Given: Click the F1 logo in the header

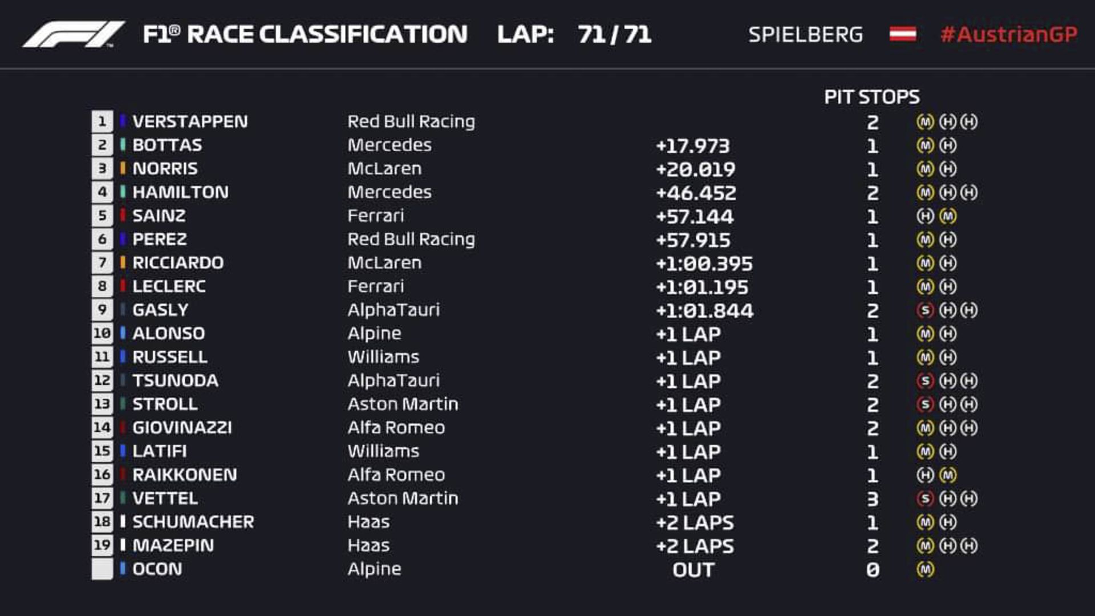Looking at the screenshot, I should coord(74,34).
